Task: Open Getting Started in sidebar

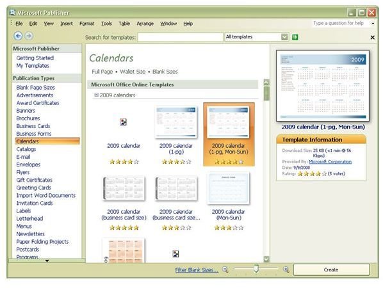Action: pos(35,58)
